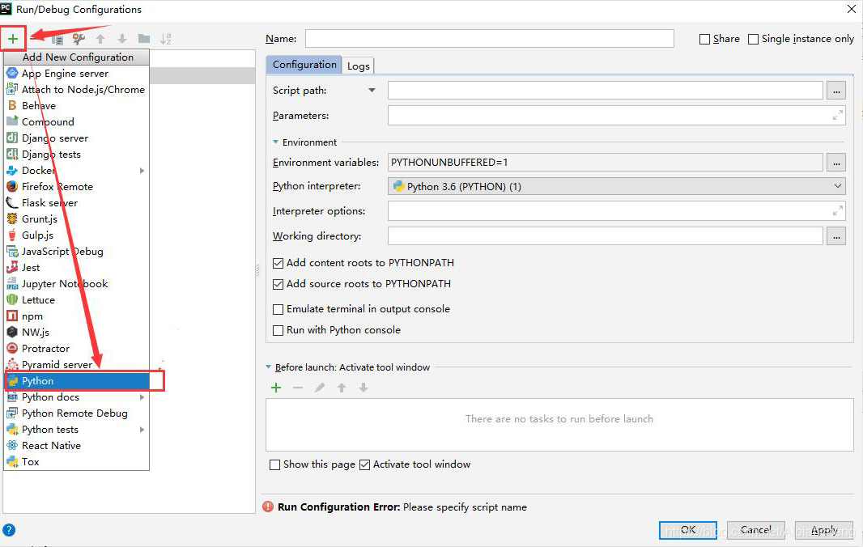This screenshot has height=547, width=863.
Task: Click the OK button
Action: pos(688,529)
